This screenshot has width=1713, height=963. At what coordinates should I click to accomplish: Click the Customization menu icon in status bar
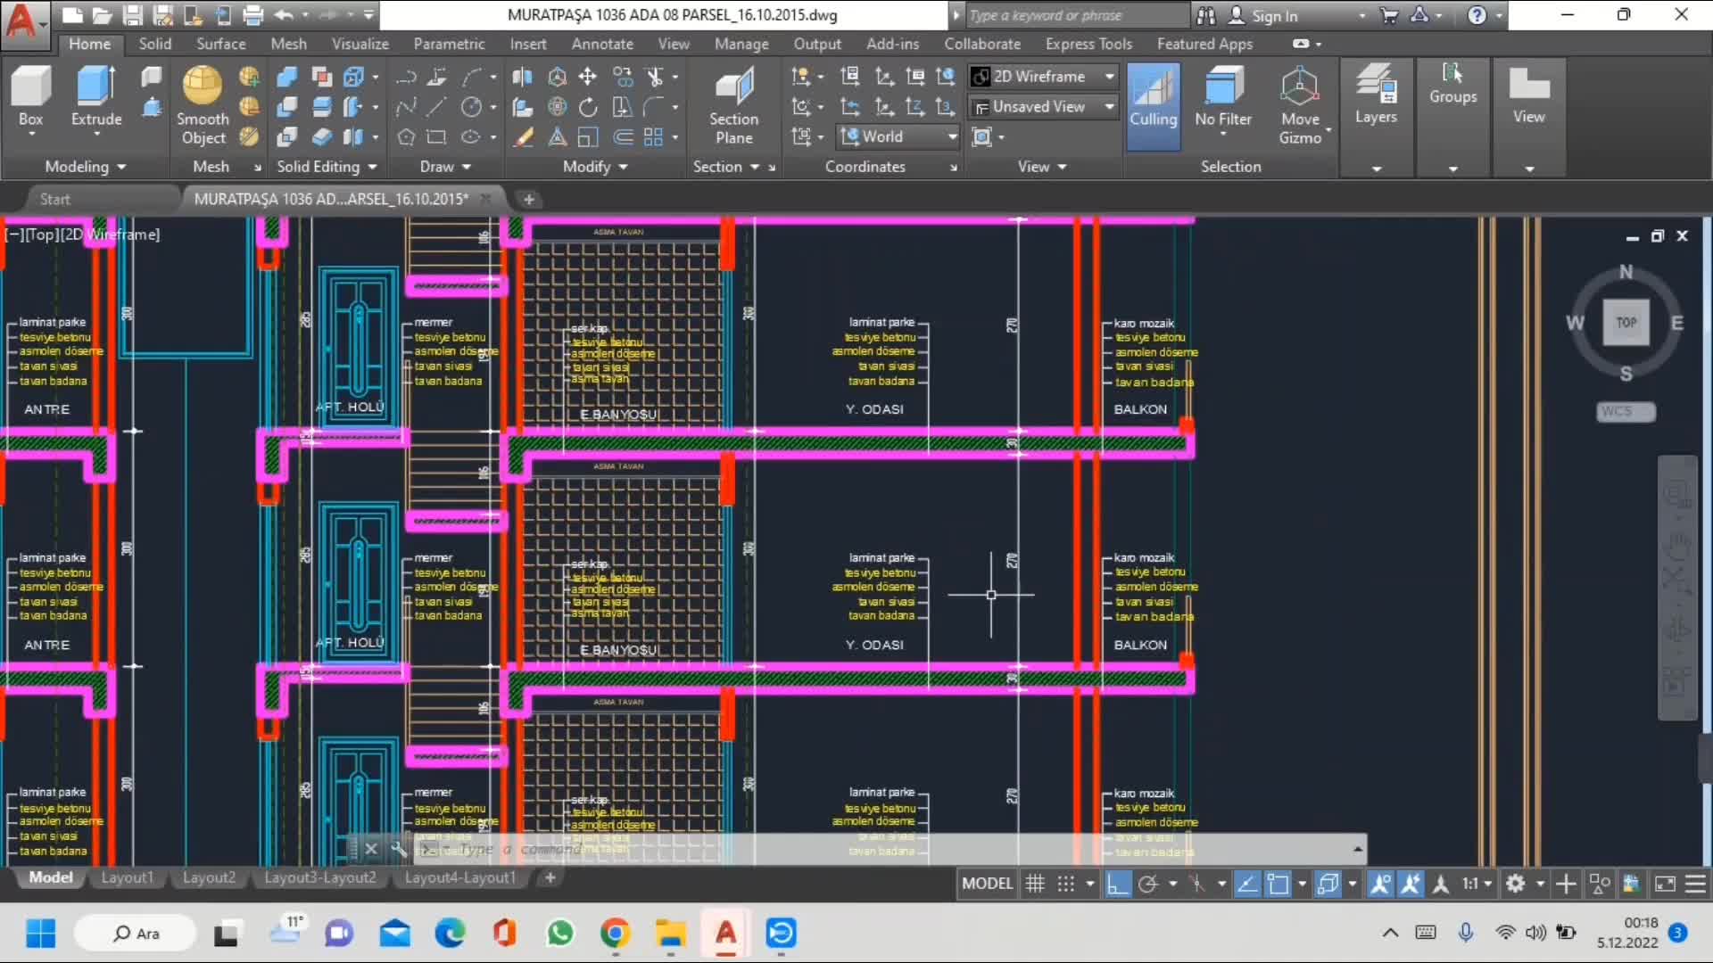coord(1695,884)
